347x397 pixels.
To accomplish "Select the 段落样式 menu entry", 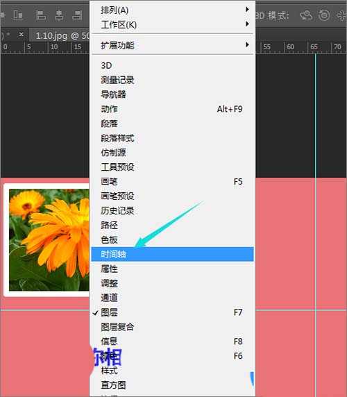I will (172, 138).
